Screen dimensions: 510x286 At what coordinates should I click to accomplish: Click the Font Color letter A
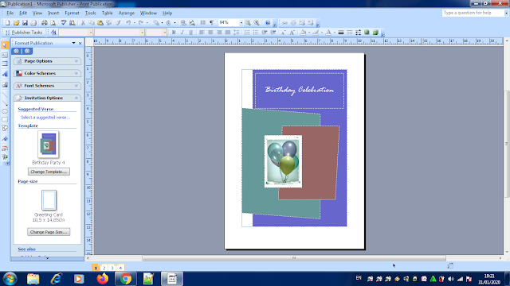click(328, 33)
